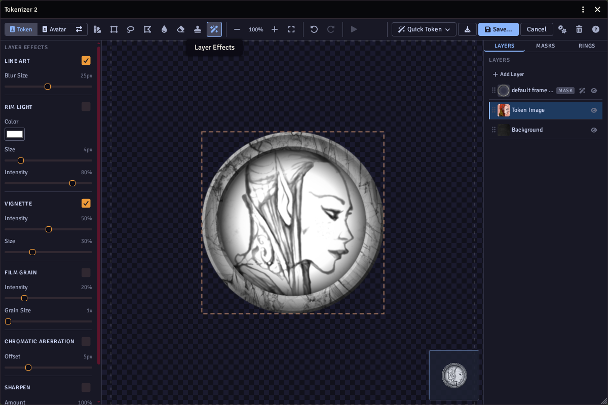Click the Cancel button
This screenshot has height=405, width=608.
537,29
